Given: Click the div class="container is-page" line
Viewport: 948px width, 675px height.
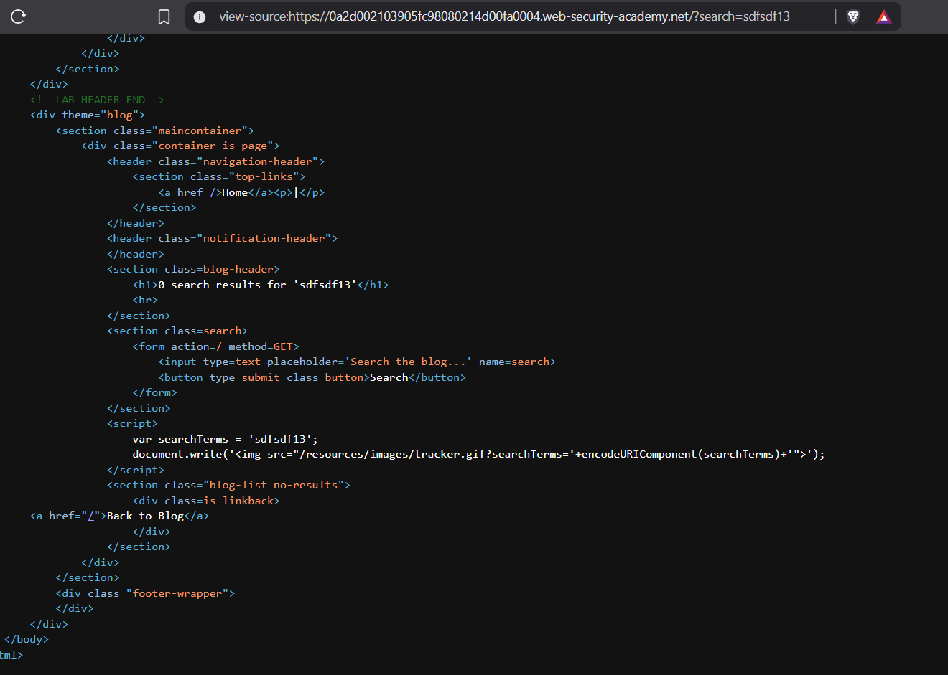Looking at the screenshot, I should (x=180, y=146).
